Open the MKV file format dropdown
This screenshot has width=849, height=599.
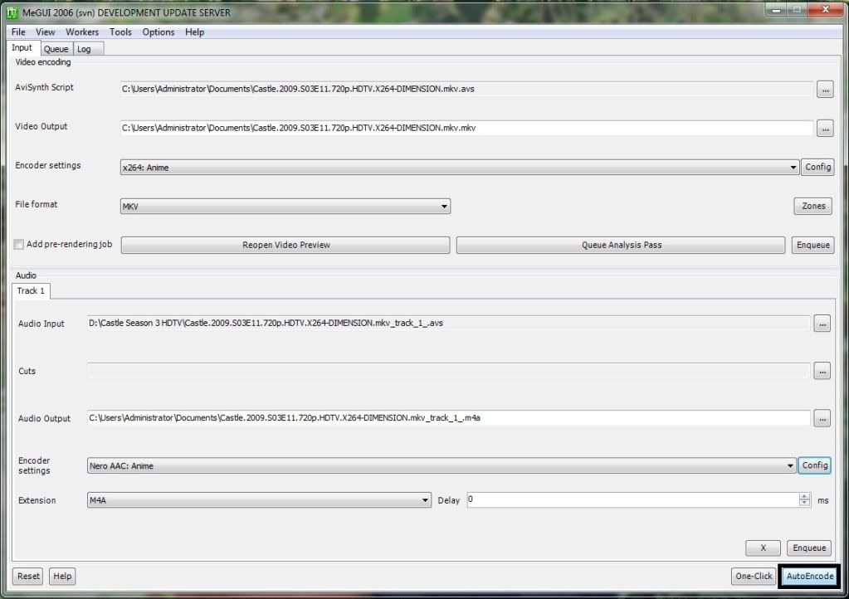[x=444, y=207]
